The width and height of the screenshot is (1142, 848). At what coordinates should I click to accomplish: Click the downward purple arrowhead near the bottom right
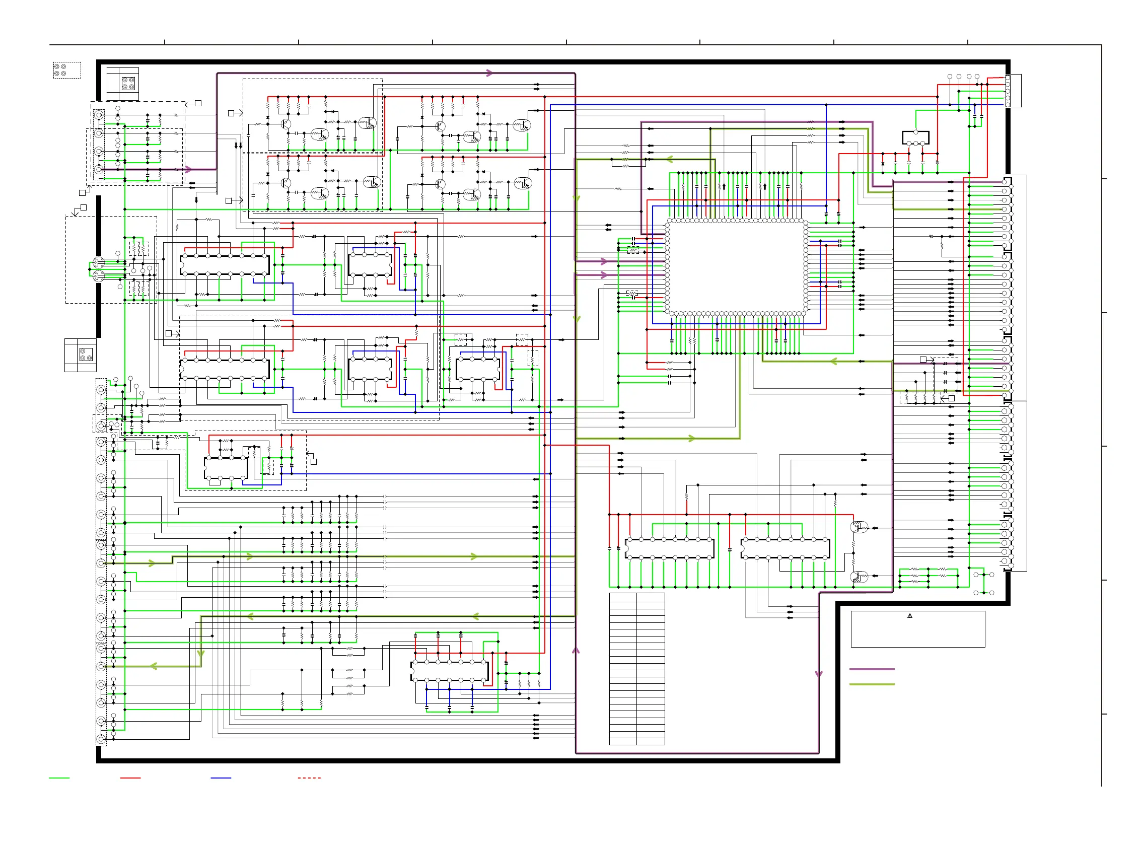tap(818, 674)
